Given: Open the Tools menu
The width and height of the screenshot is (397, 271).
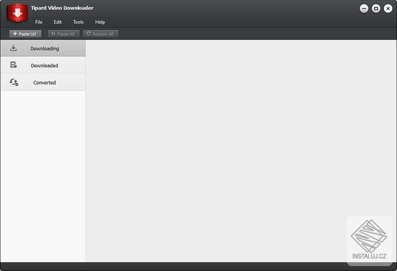Looking at the screenshot, I should pyautogui.click(x=78, y=22).
